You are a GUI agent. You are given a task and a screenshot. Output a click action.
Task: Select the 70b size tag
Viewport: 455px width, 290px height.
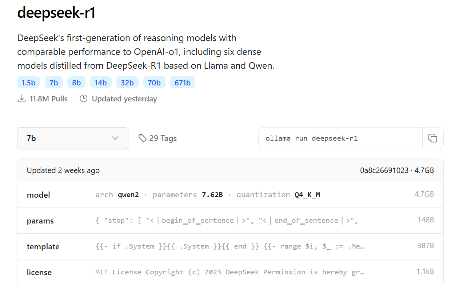pyautogui.click(x=154, y=82)
